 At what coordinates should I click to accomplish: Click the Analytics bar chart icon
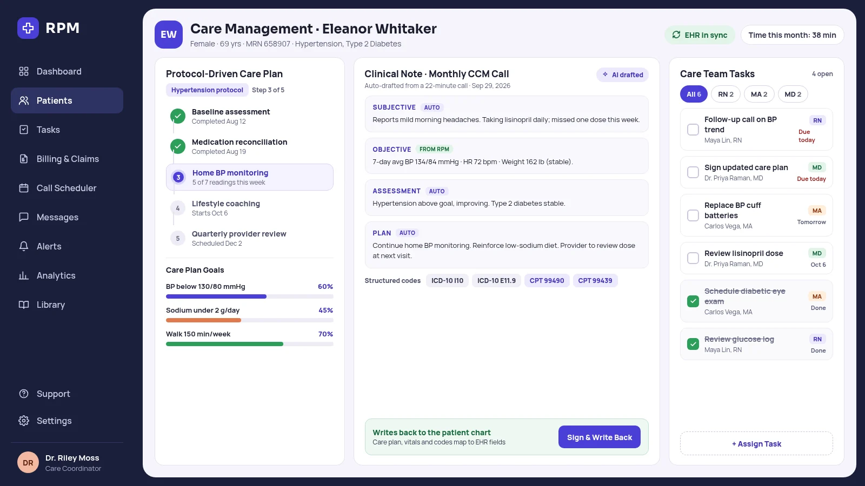pyautogui.click(x=24, y=275)
